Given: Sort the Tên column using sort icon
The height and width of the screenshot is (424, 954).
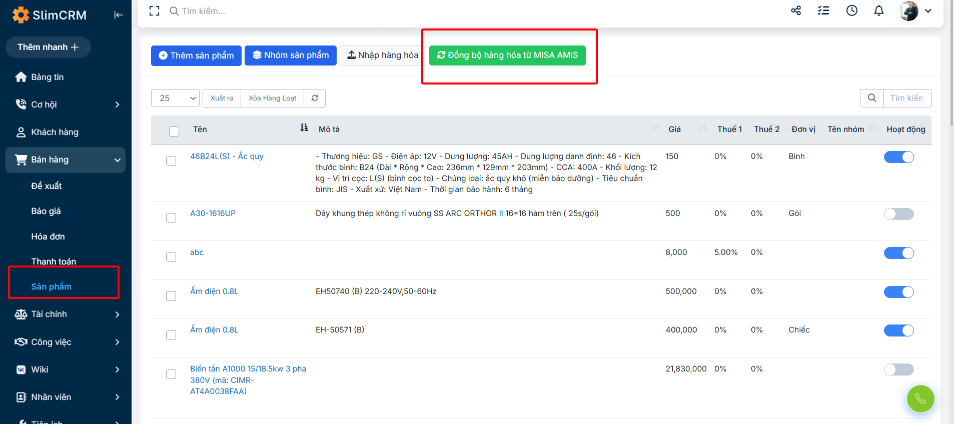Looking at the screenshot, I should tap(304, 128).
